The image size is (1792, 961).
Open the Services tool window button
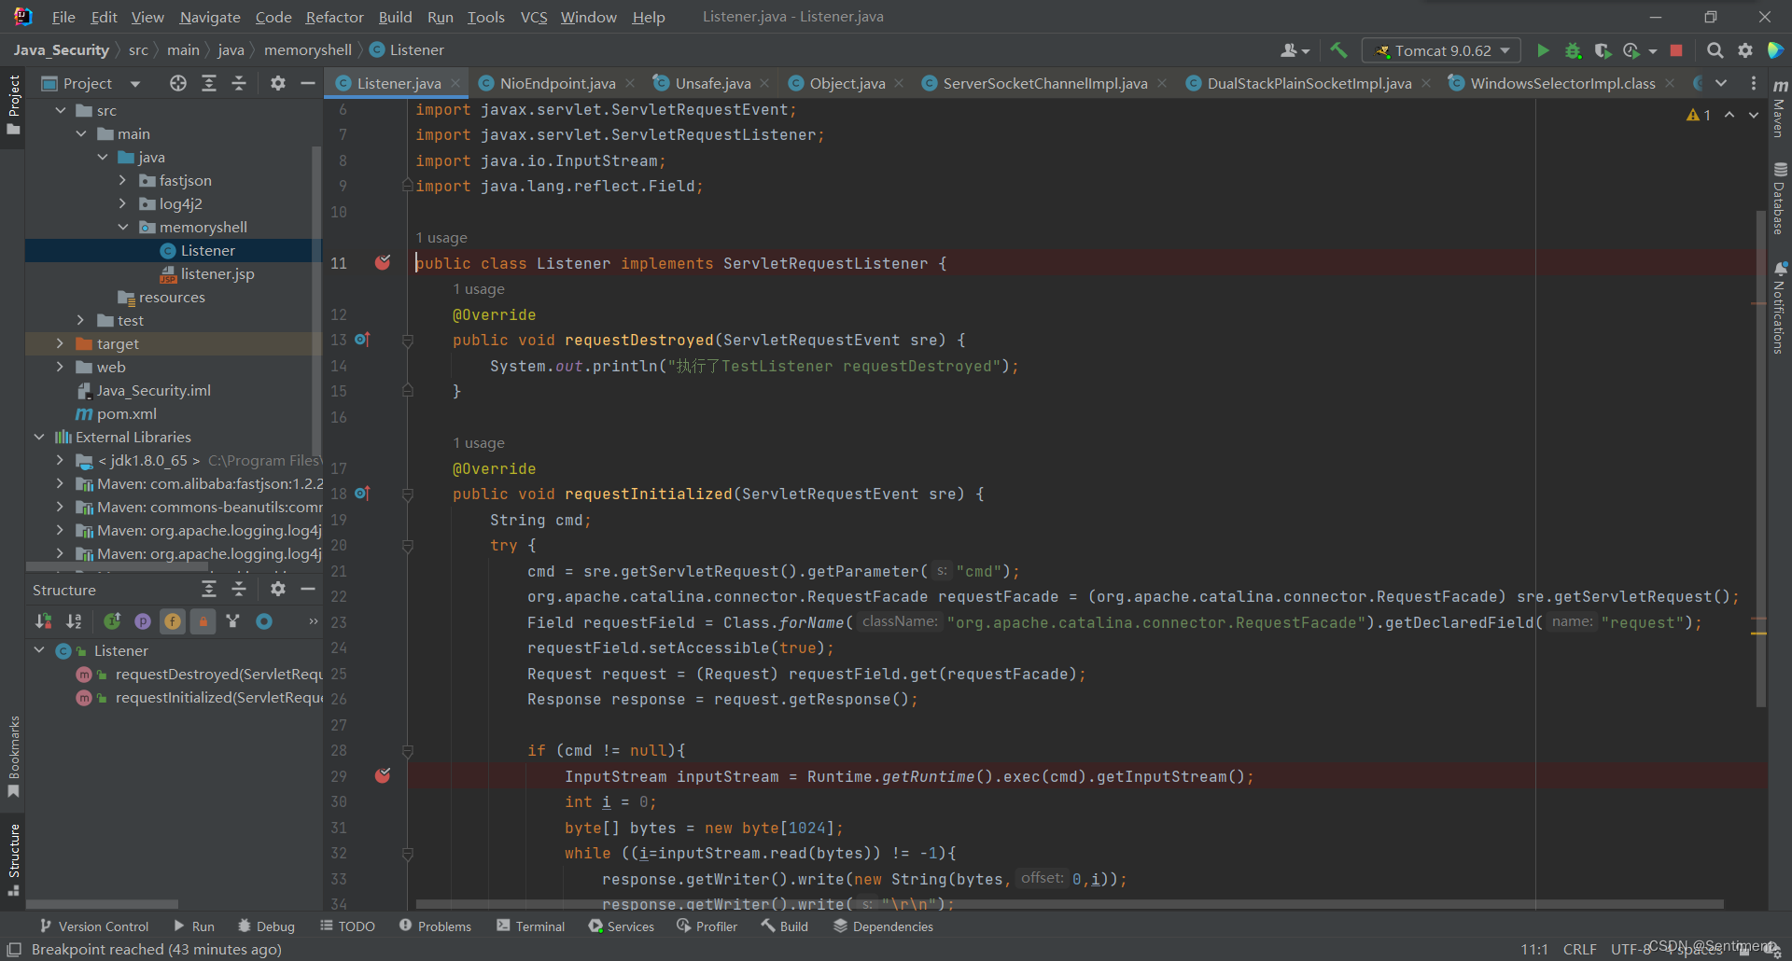tap(622, 926)
